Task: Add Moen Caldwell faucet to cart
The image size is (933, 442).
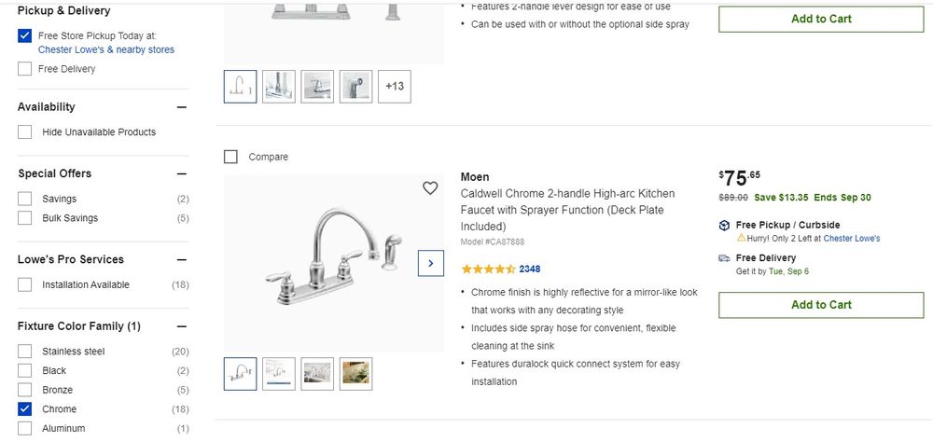Action: [821, 305]
